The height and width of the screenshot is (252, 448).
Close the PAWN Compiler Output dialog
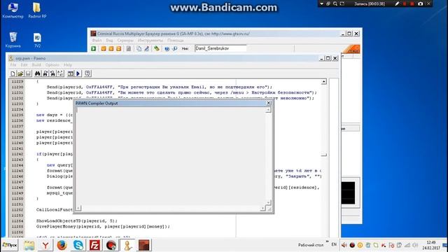click(x=269, y=103)
